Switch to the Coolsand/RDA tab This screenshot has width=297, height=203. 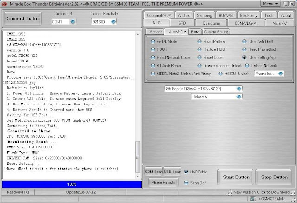pos(159,15)
